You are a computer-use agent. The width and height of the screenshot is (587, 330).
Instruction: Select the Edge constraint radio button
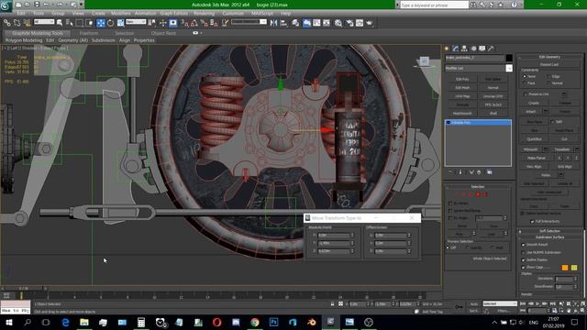point(548,76)
